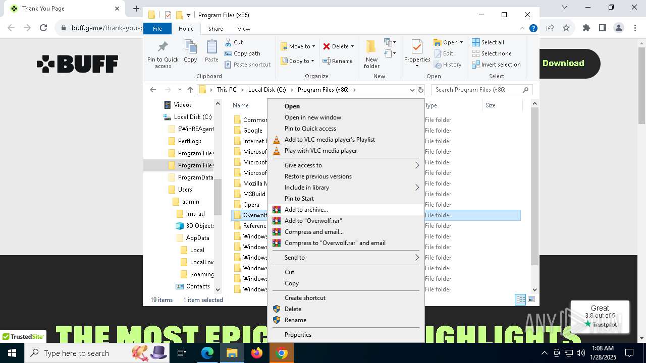Expand Include in library submenu

(x=346, y=188)
